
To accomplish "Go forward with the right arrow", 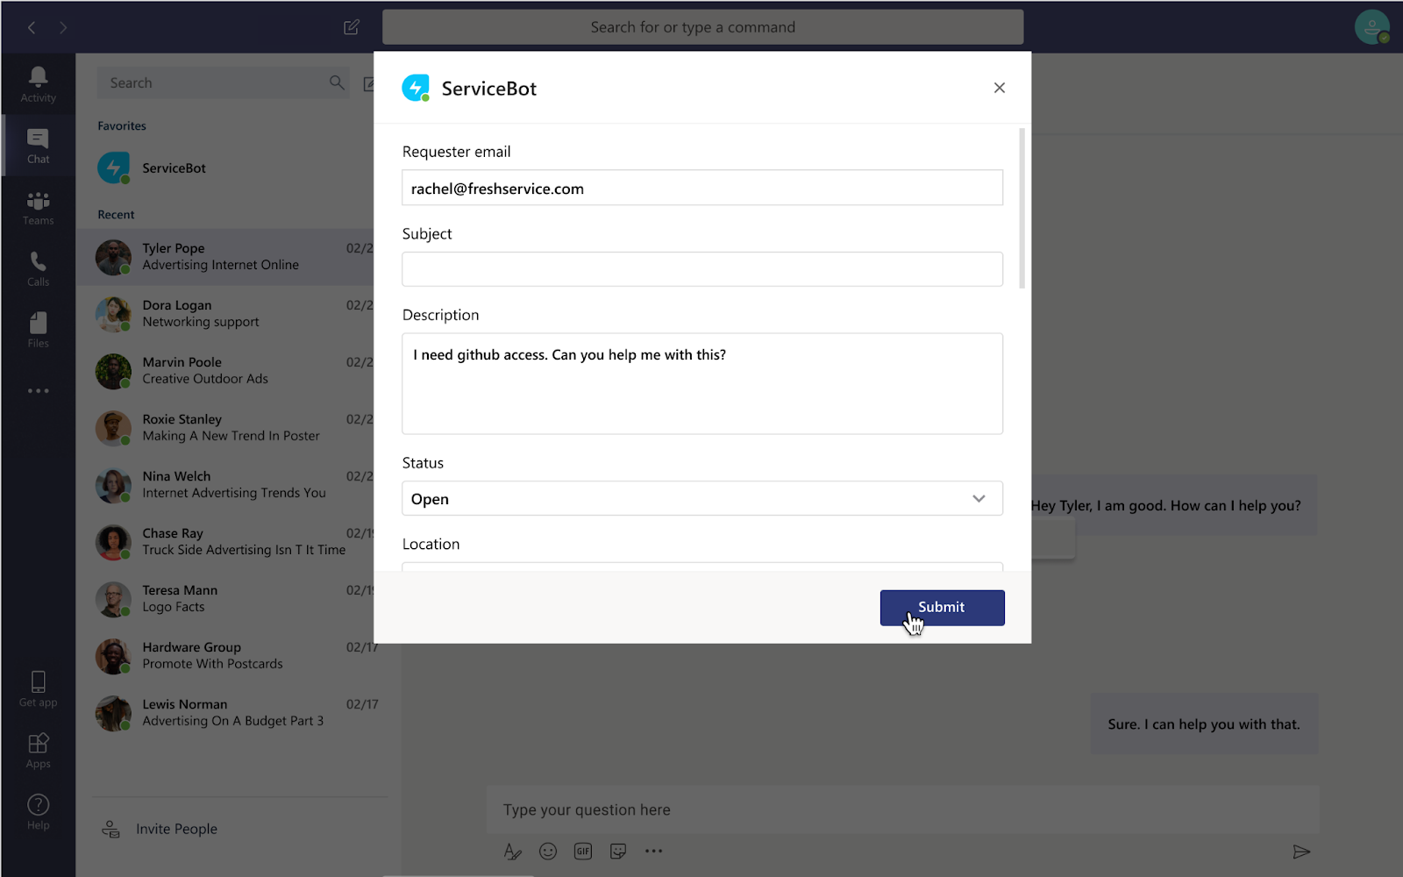I will click(x=63, y=27).
